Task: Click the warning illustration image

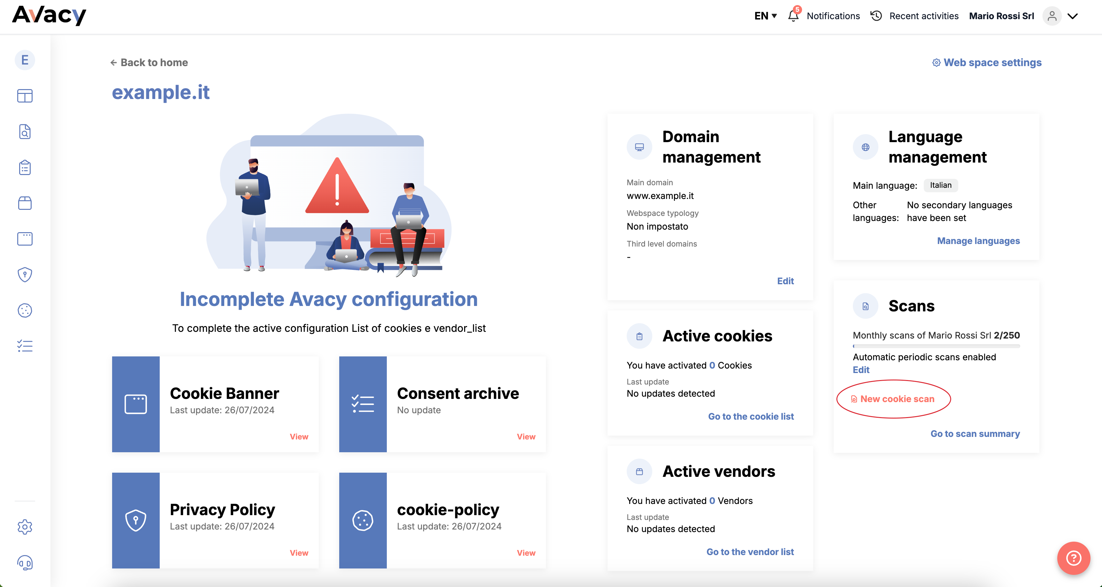Action: click(x=329, y=196)
